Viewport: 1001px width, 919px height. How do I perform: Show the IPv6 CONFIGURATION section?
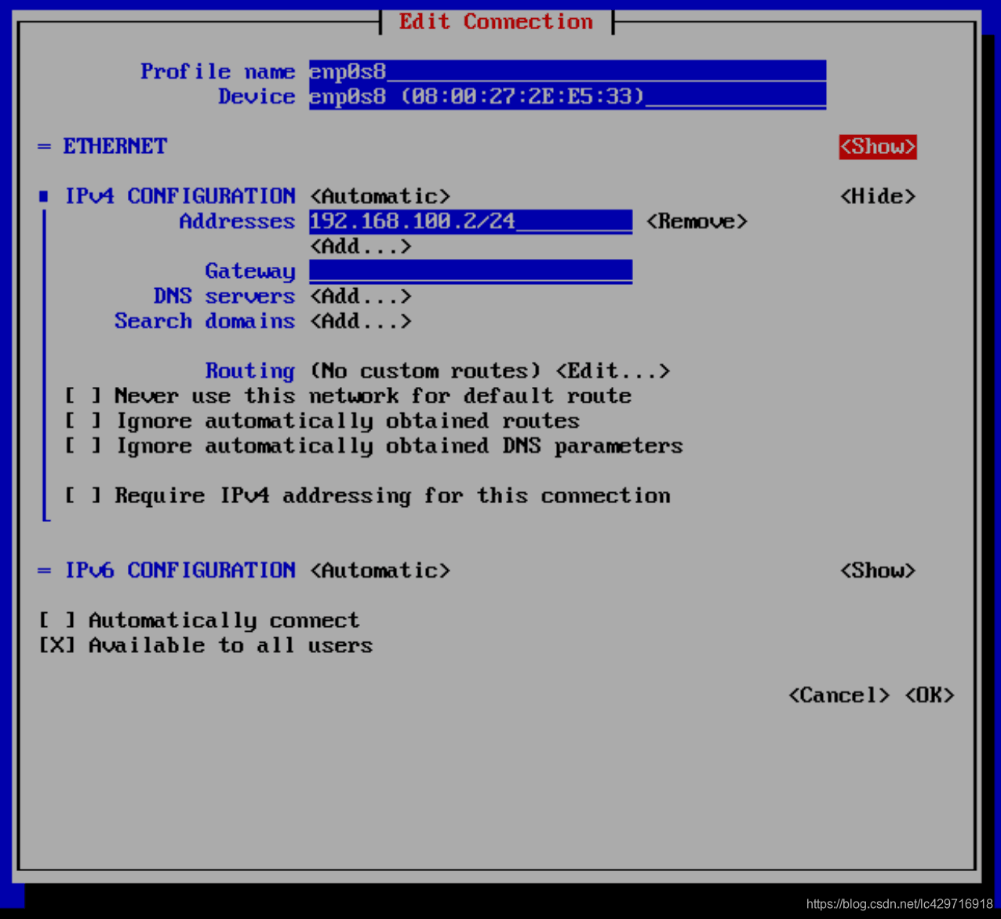coord(878,571)
